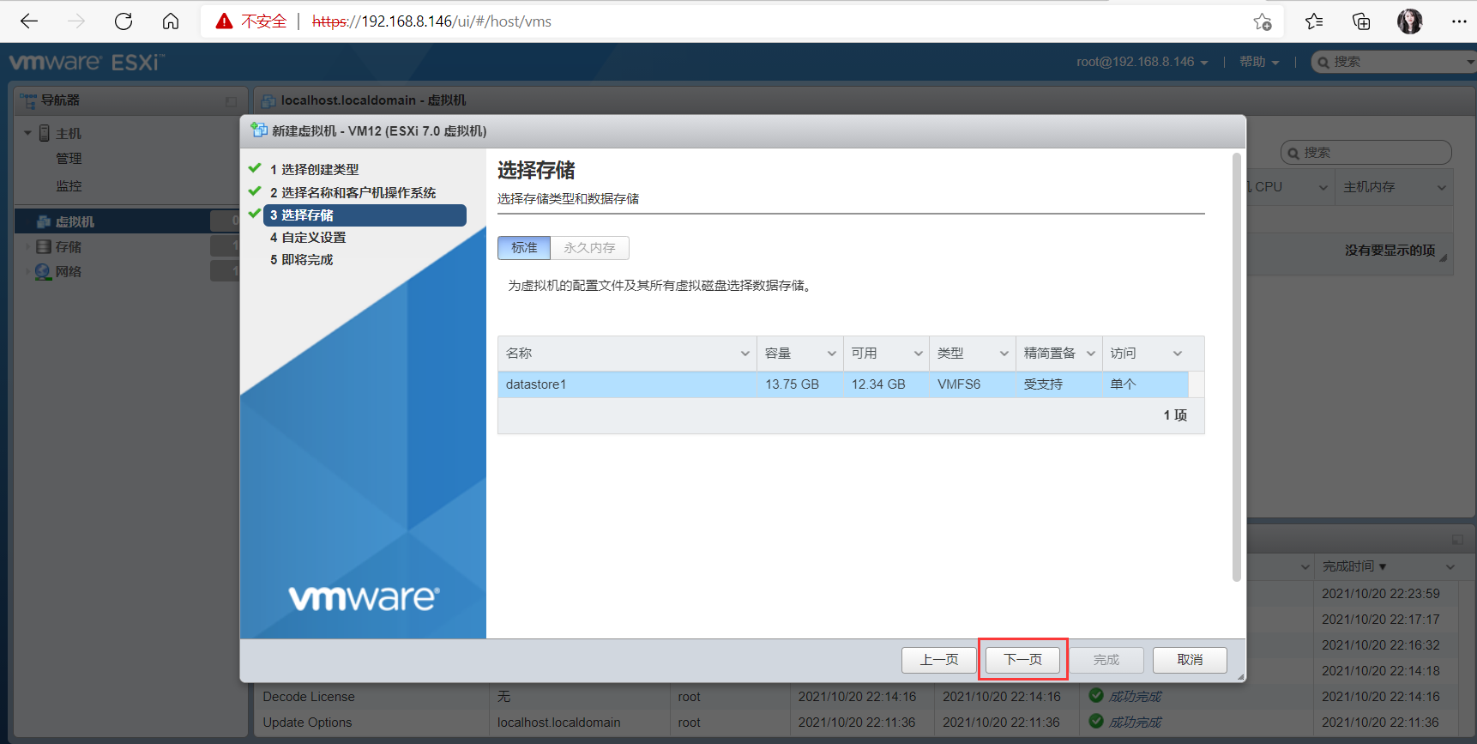
Task: Click the red insecure-site warning icon
Action: (224, 21)
